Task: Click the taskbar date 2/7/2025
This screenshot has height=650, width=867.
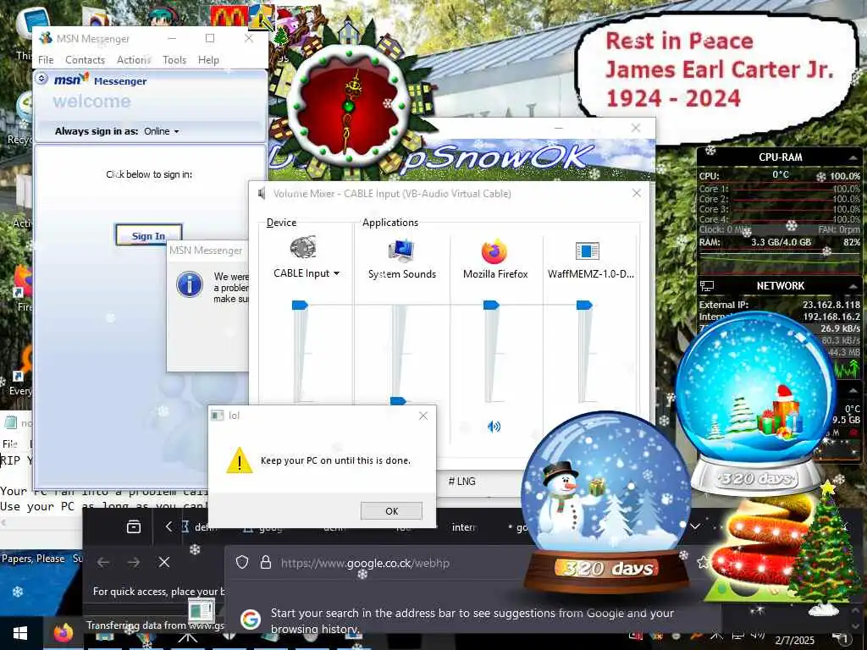Action: tap(794, 641)
